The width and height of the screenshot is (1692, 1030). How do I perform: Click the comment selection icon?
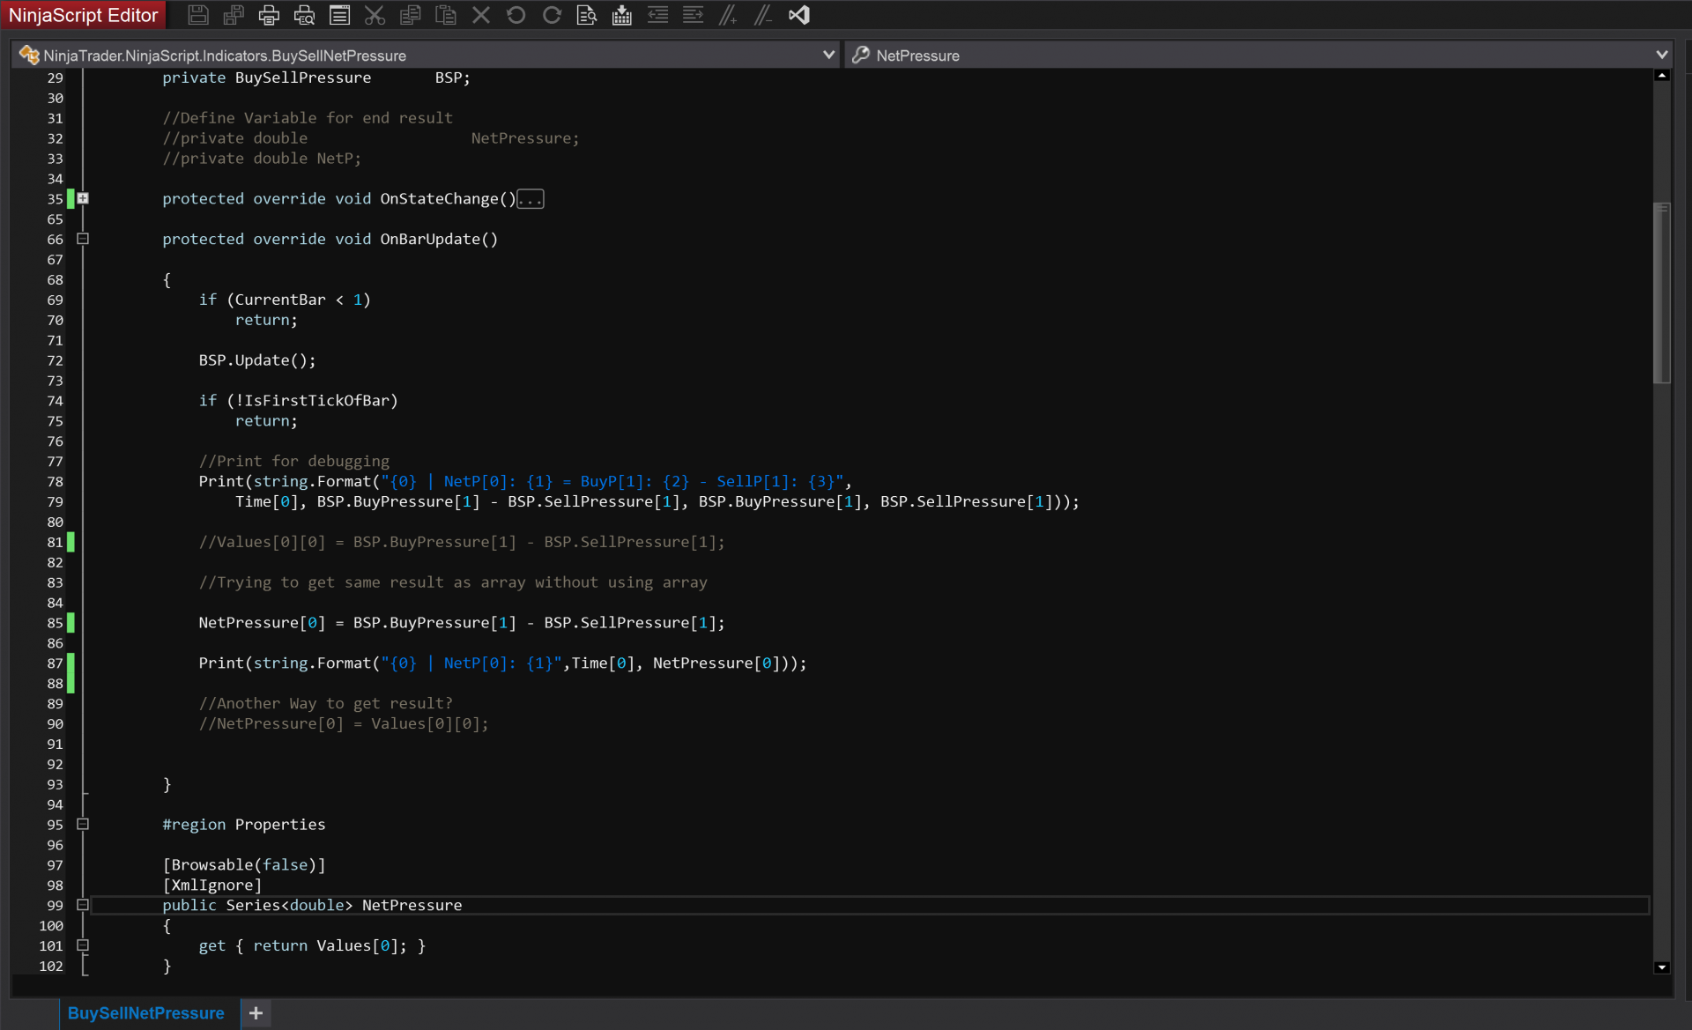pyautogui.click(x=728, y=15)
